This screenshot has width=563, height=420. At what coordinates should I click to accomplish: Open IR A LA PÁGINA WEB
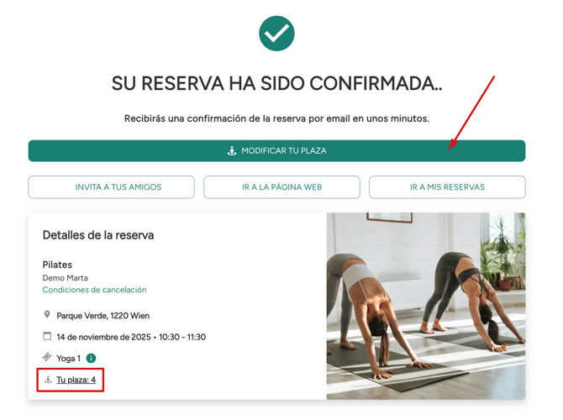pyautogui.click(x=281, y=187)
